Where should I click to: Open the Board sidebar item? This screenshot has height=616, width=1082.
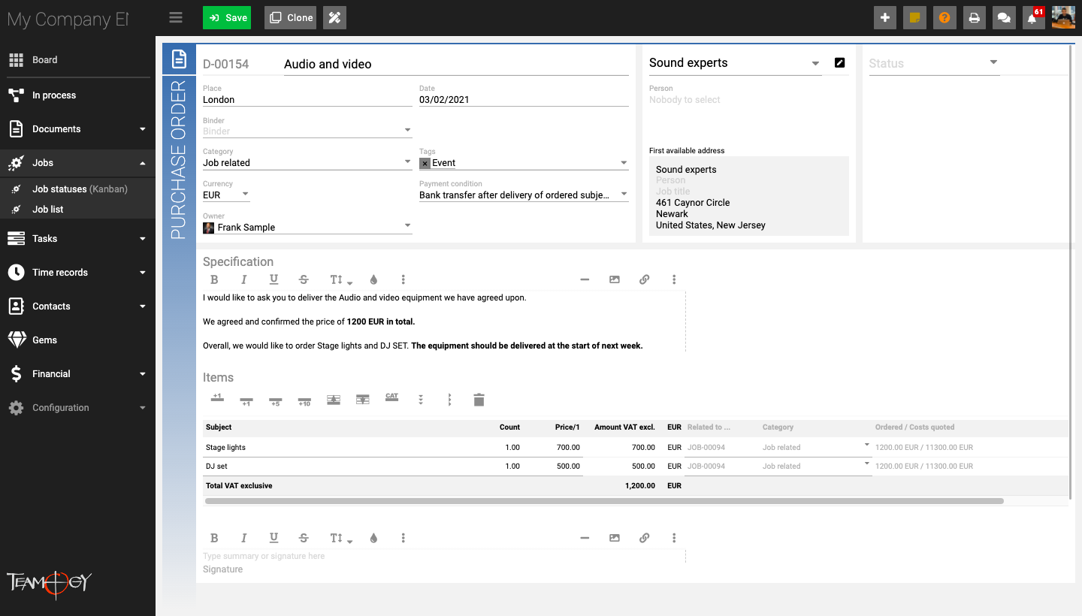[x=77, y=59]
